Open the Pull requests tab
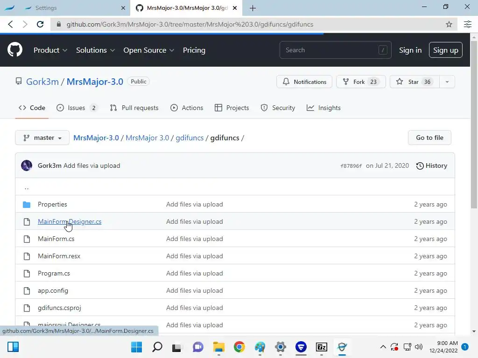 [x=134, y=108]
